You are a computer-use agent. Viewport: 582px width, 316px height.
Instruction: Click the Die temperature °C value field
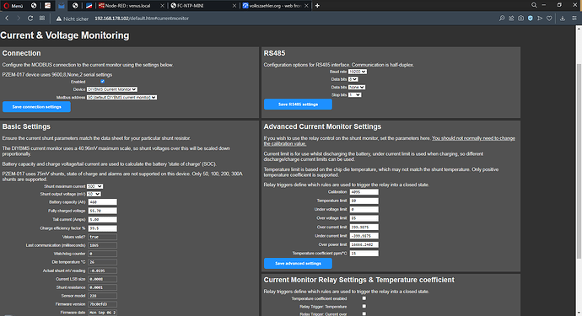[x=102, y=262]
